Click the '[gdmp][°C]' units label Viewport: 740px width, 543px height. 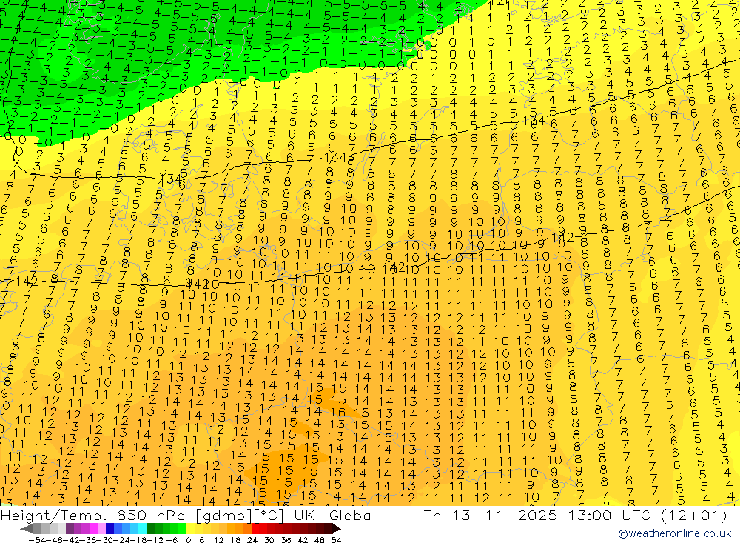(240, 515)
